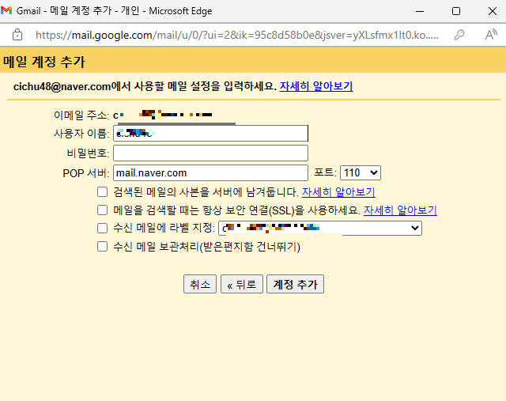Open the saved password key icon
506x401 pixels.
[459, 35]
